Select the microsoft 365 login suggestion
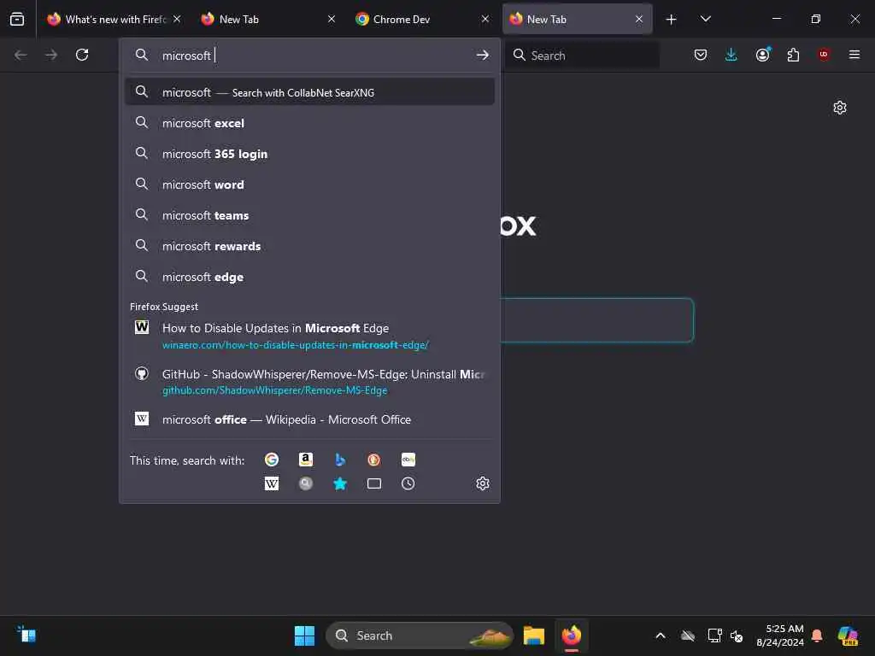This screenshot has width=875, height=656. coord(309,154)
